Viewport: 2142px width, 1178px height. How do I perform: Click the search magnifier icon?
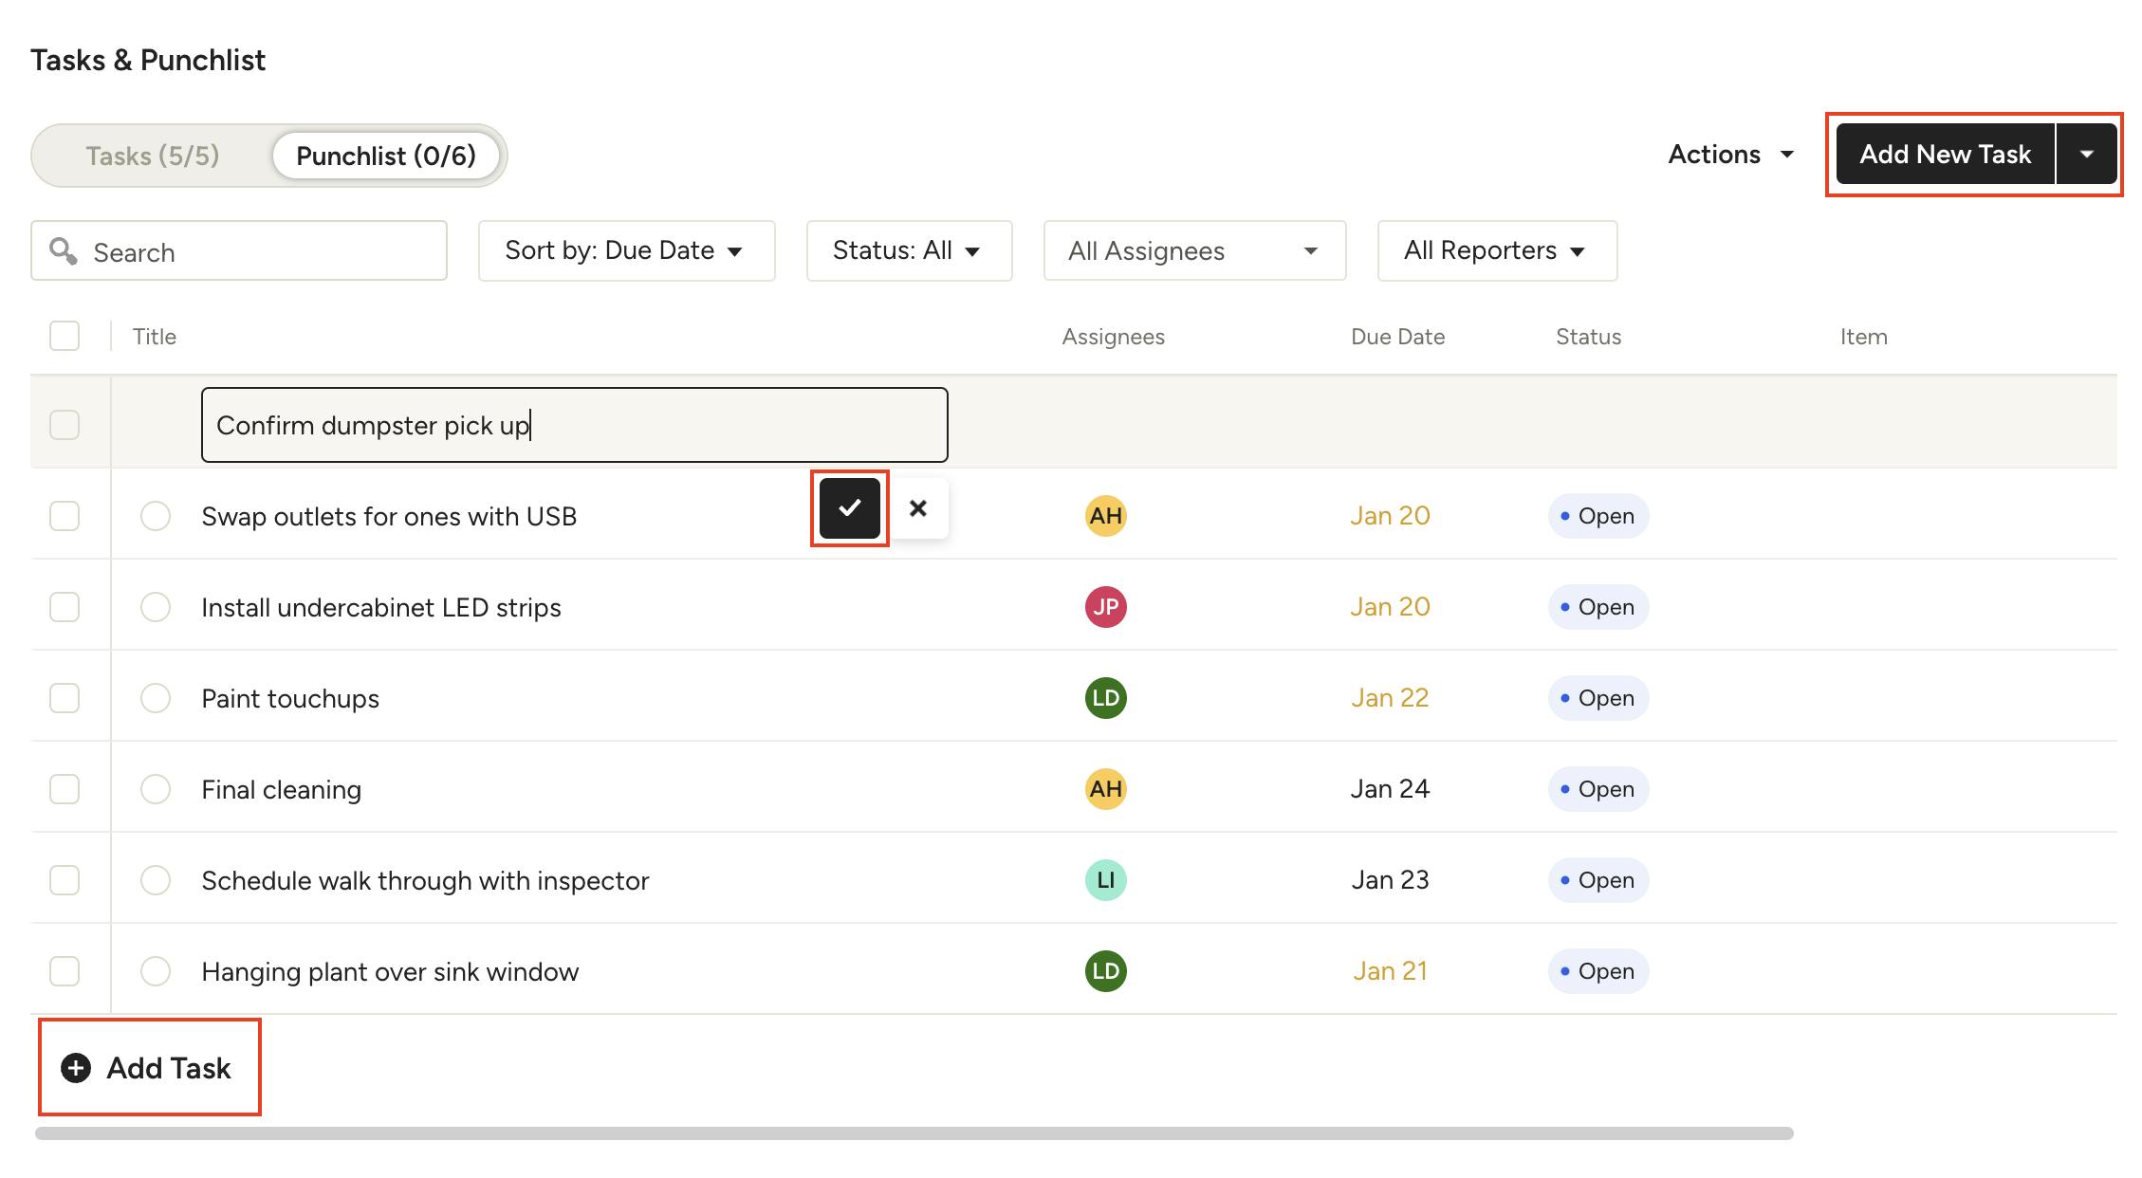tap(64, 251)
